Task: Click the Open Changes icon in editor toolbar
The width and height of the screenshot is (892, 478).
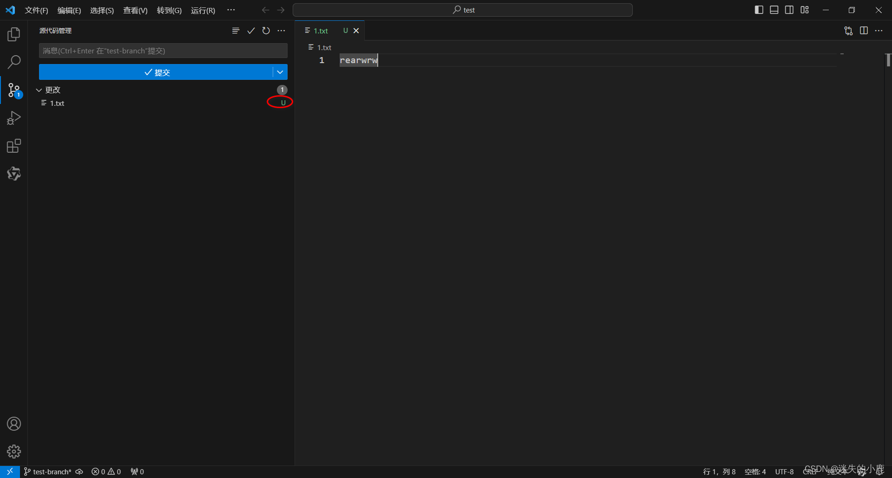Action: (848, 31)
